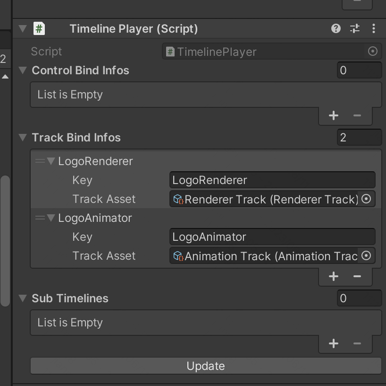Remove the selected Track Bind Infos element
386x386 pixels.
[357, 277]
